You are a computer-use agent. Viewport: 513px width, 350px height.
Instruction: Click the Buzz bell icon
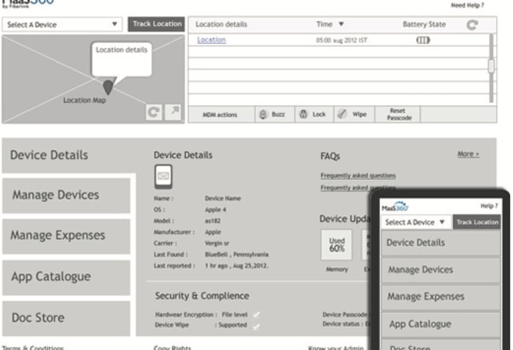(263, 114)
